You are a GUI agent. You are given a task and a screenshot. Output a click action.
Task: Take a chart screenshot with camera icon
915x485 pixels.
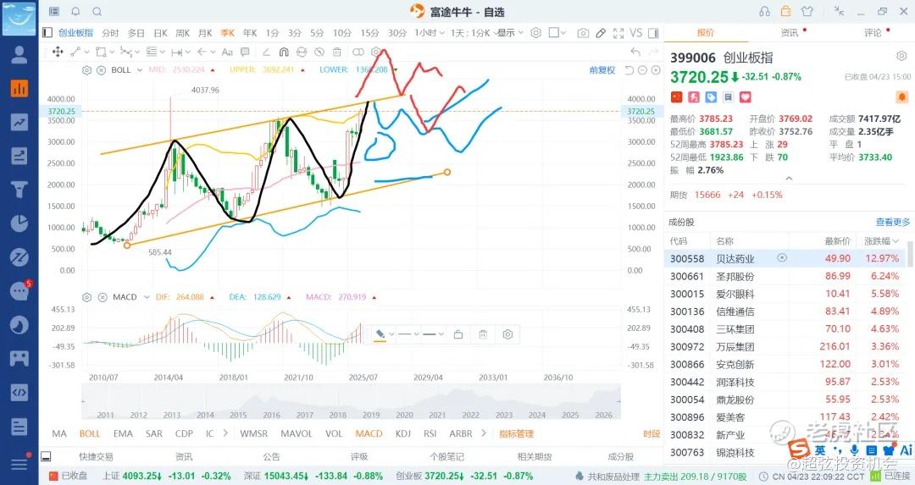(583, 33)
